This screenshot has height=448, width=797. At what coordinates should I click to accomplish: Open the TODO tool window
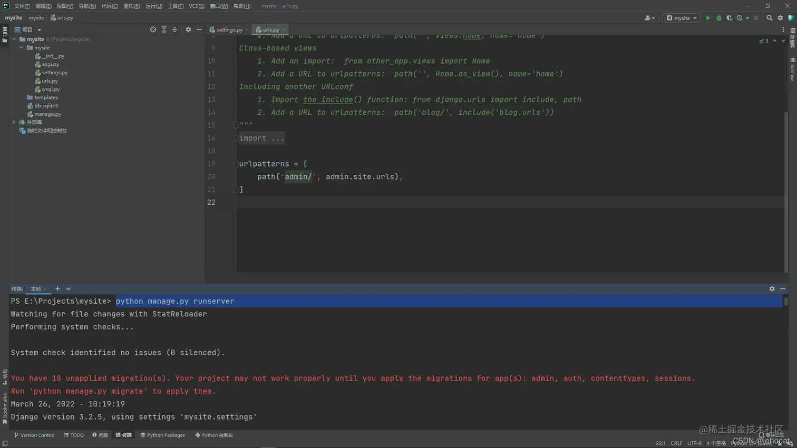(x=74, y=435)
